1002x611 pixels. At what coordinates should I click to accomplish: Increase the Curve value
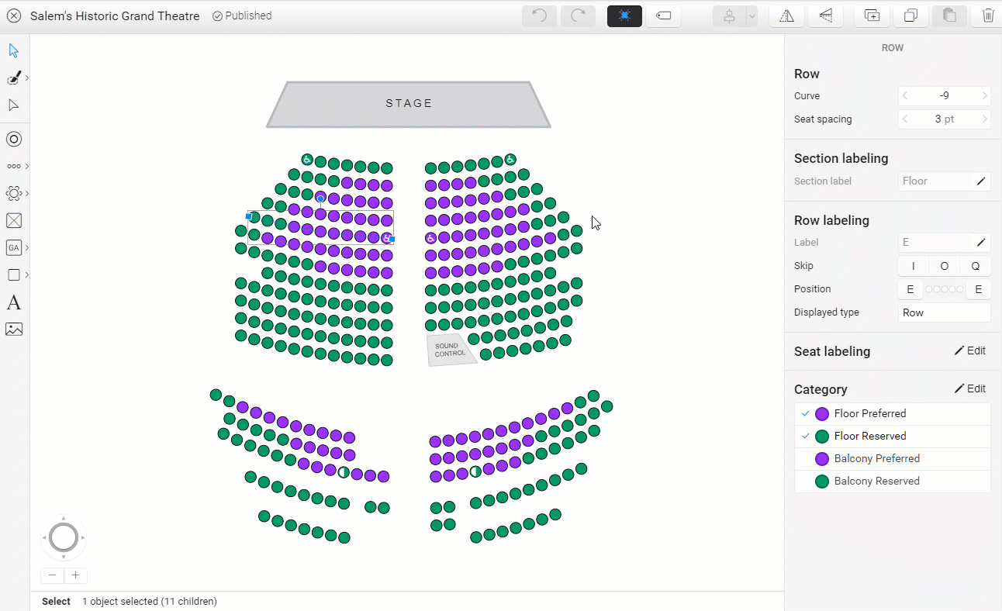(x=985, y=96)
